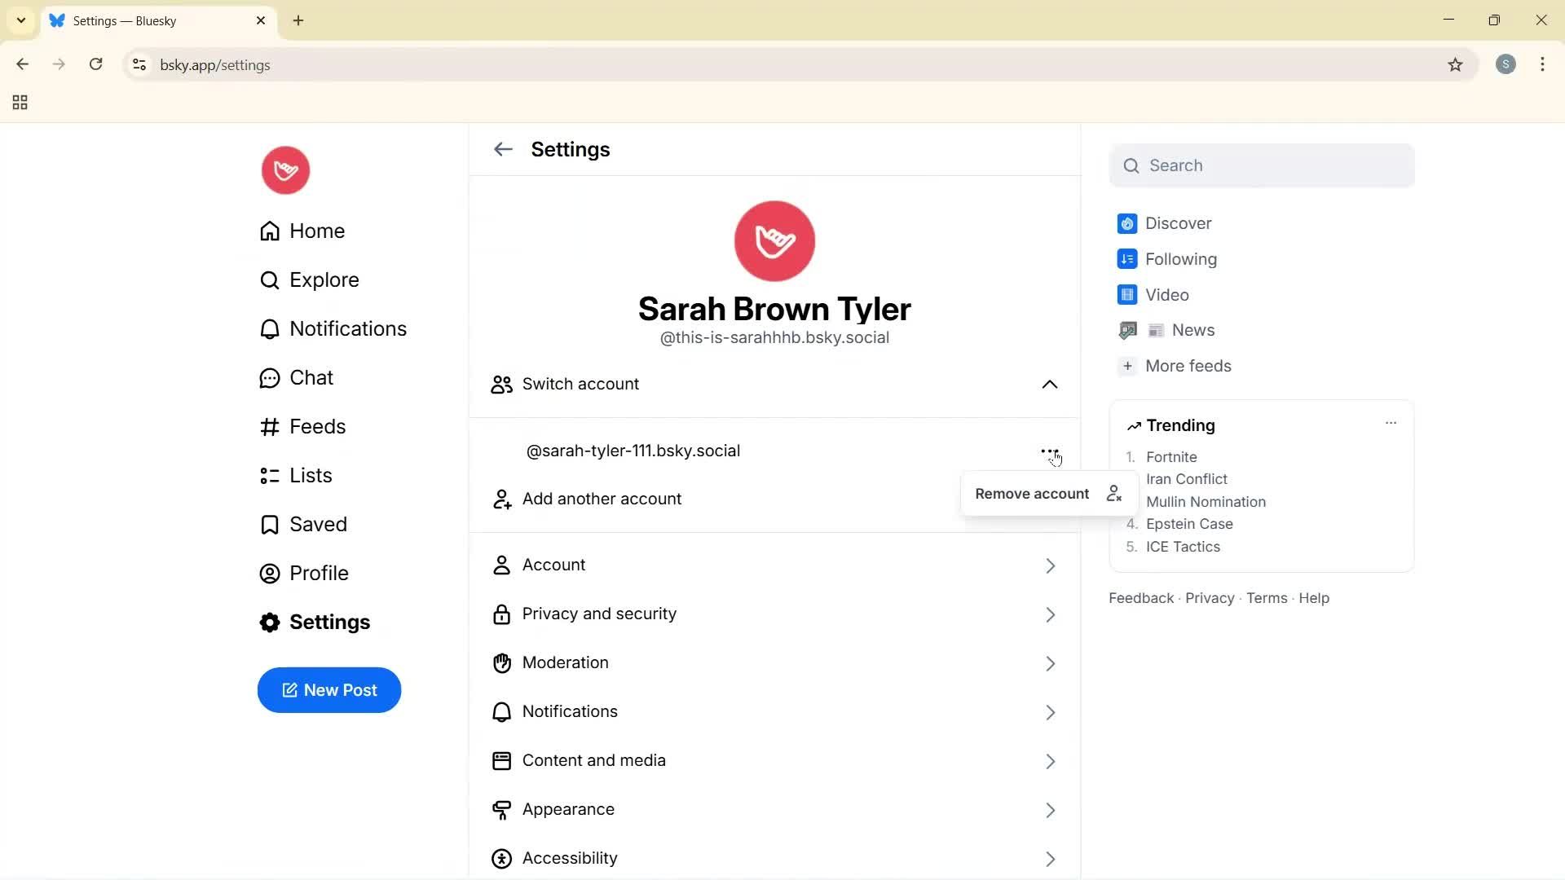Click Add another account
This screenshot has width=1565, height=880.
pyautogui.click(x=602, y=499)
